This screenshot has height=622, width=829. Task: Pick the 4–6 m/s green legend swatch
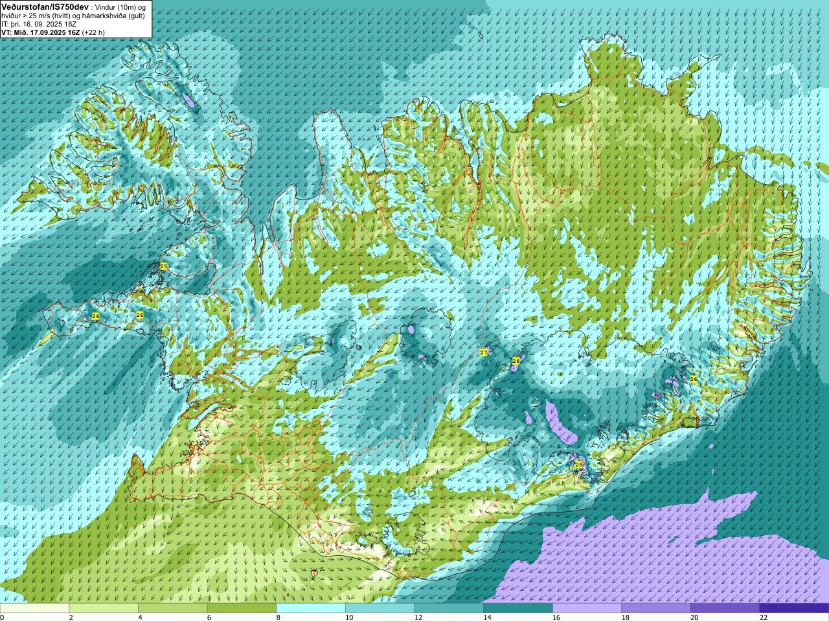(x=172, y=608)
